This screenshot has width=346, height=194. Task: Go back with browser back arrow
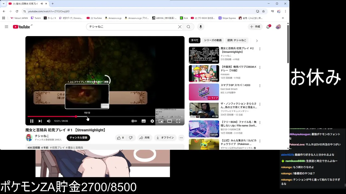[x=4, y=11]
